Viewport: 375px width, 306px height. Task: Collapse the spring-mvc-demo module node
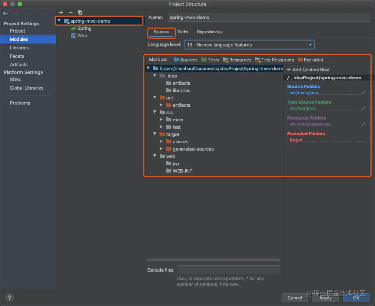click(x=59, y=21)
